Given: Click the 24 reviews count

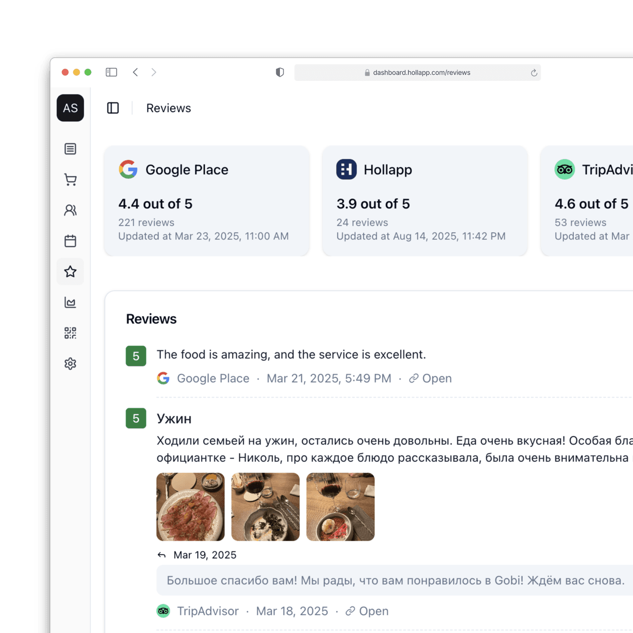Looking at the screenshot, I should (362, 223).
